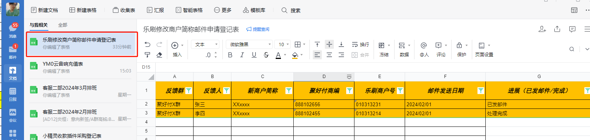This screenshot has height=140, width=590.
Task: Open the page settings 页面设置 item
Action: click(484, 49)
